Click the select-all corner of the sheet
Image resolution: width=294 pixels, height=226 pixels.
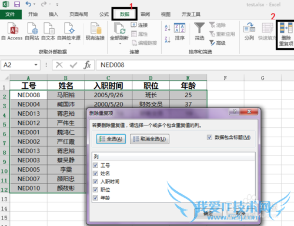click(5, 78)
